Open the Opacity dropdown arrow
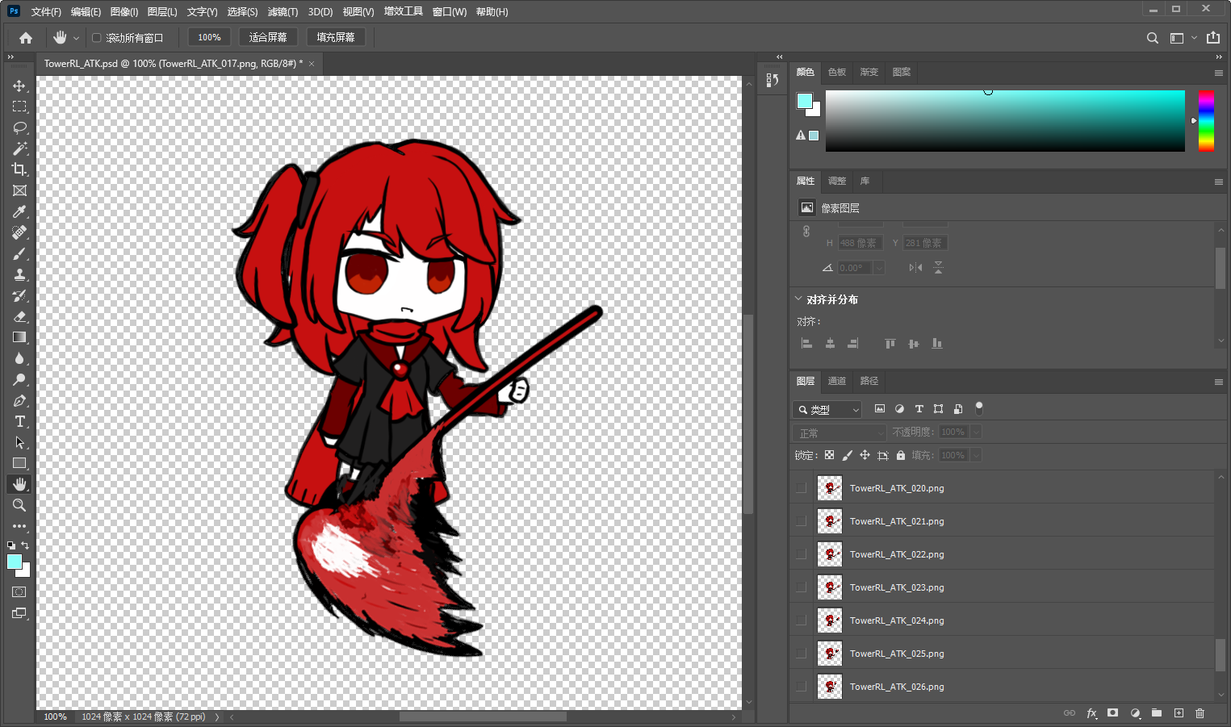The image size is (1231, 727). coord(976,432)
